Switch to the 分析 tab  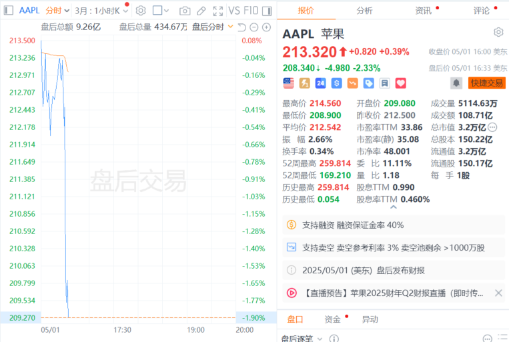364,10
